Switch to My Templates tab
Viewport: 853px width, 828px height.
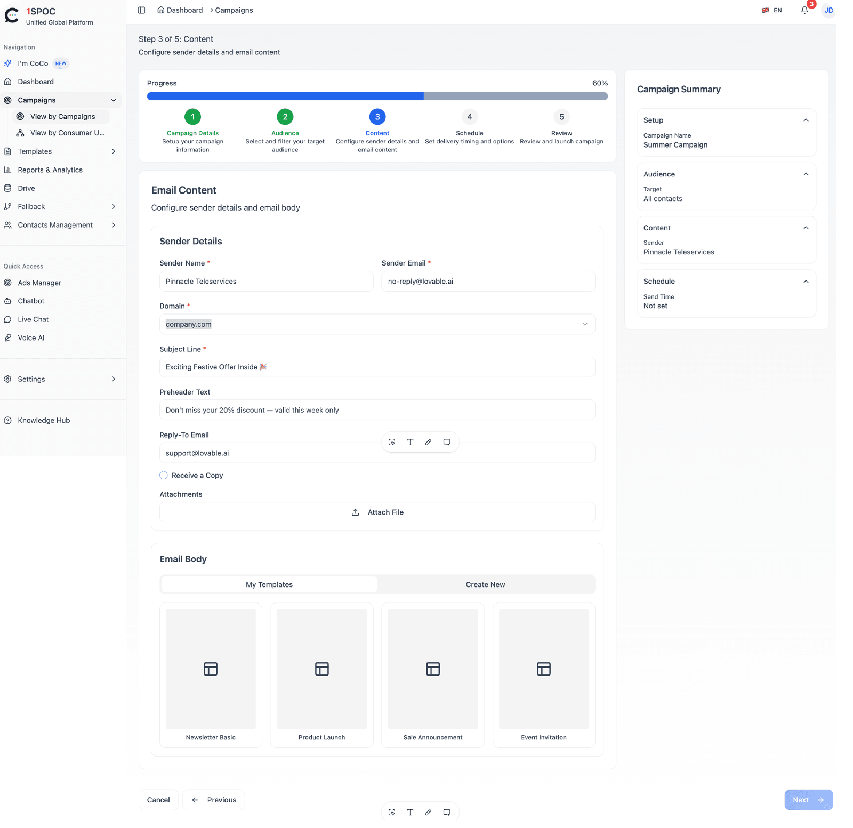click(269, 584)
